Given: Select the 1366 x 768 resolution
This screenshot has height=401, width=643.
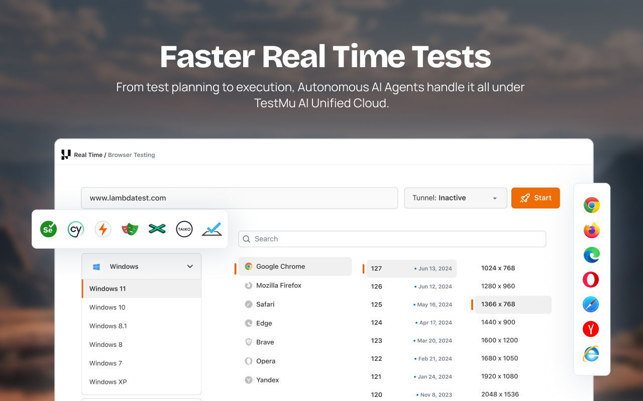Looking at the screenshot, I should [x=513, y=304].
